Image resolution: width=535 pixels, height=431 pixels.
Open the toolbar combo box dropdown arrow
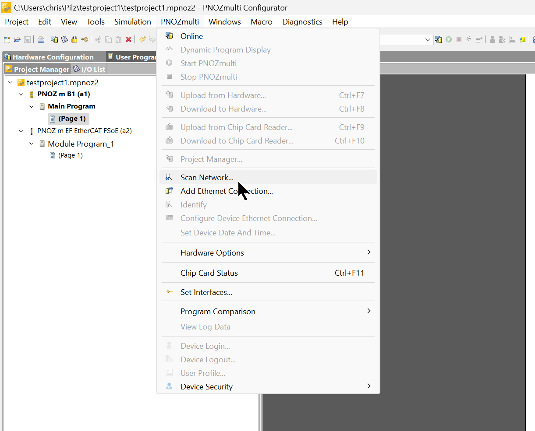(428, 39)
